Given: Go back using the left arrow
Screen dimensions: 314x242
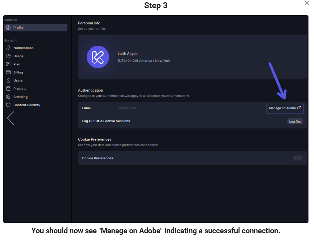Looking at the screenshot, I should [10, 118].
